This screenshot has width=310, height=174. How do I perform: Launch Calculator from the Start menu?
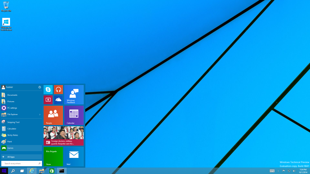pos(22,129)
